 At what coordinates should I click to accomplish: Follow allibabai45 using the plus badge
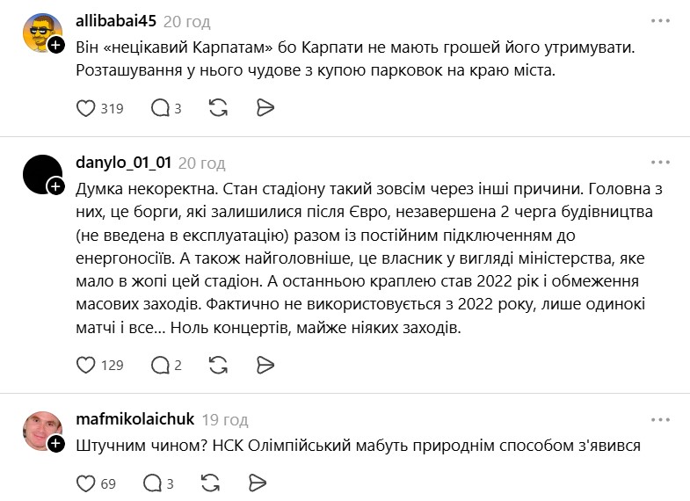click(x=56, y=46)
